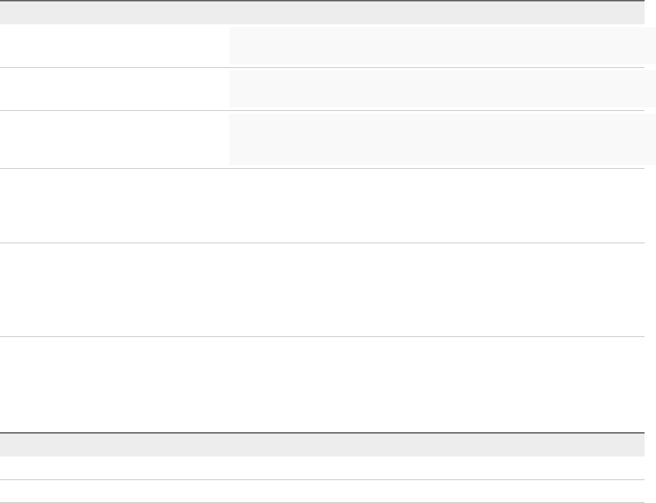Click the right side of the fifth table row
Screen dimensions: 656x503
coord(435,290)
